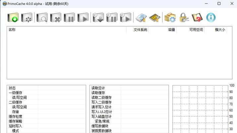Open the license padlock and key icon
The image size is (237, 133).
pos(184,17)
